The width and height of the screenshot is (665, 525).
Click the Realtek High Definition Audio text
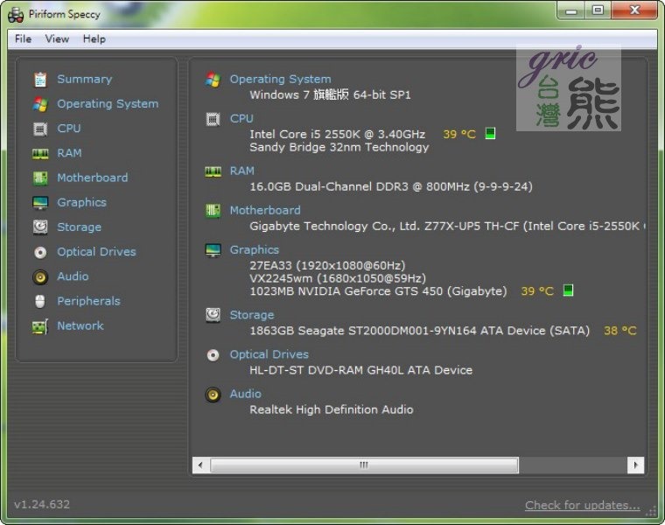point(332,409)
